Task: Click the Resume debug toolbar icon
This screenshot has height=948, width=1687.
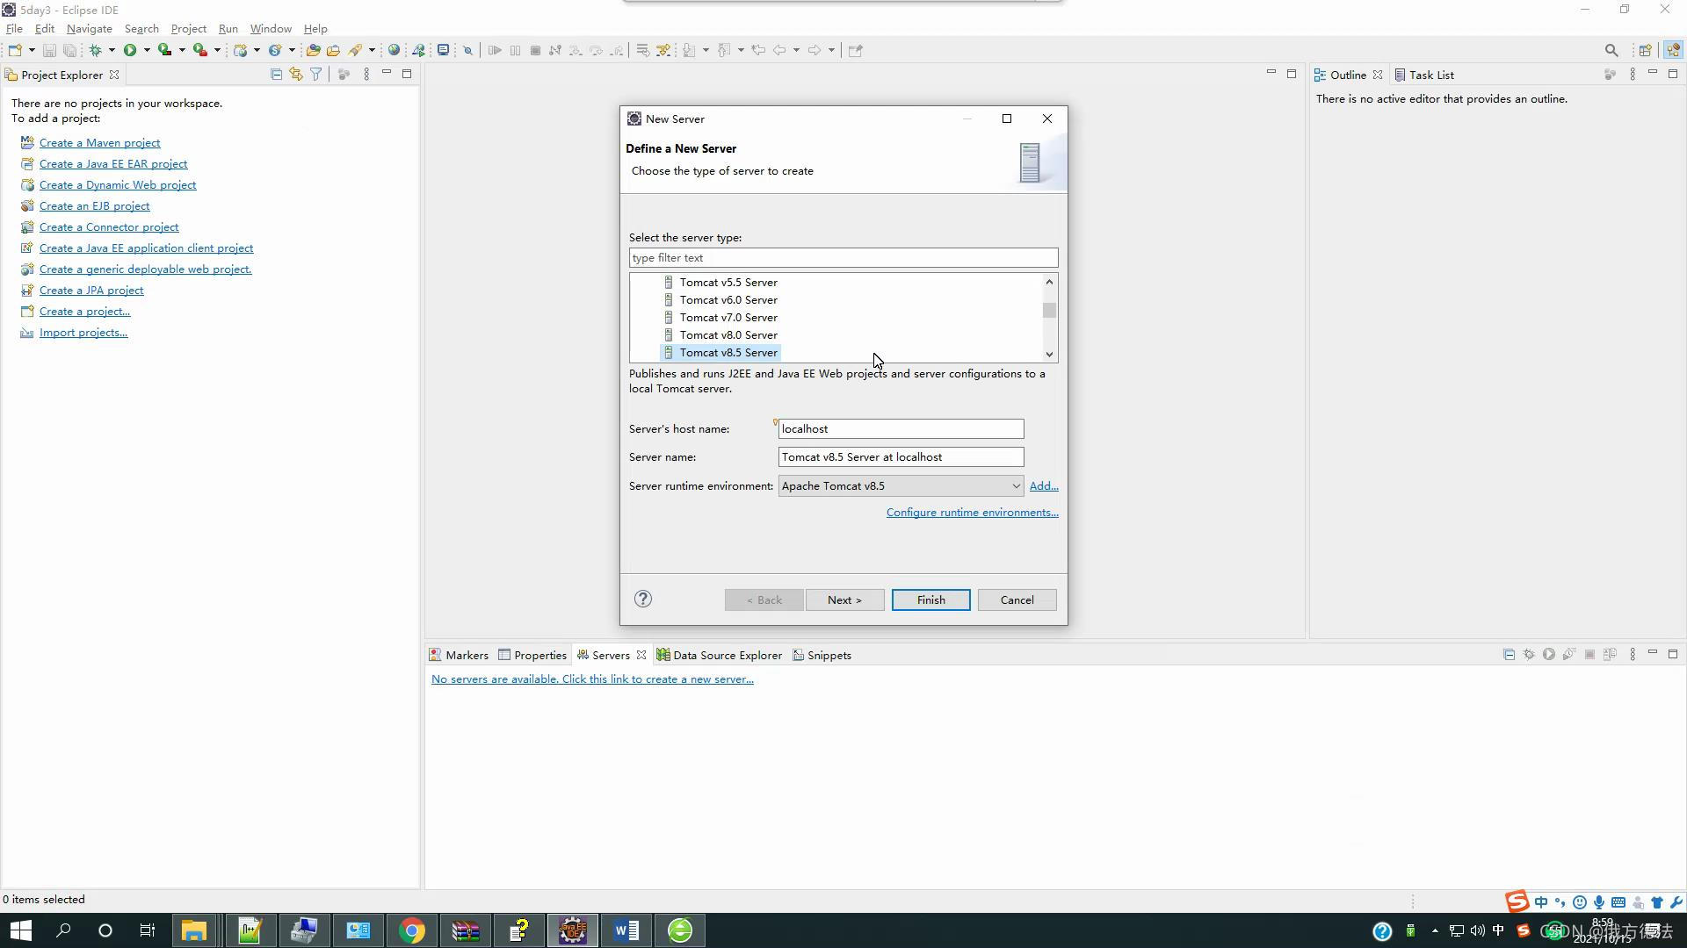Action: [494, 50]
